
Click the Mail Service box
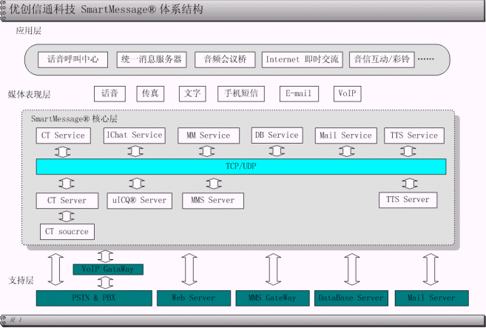pos(345,135)
